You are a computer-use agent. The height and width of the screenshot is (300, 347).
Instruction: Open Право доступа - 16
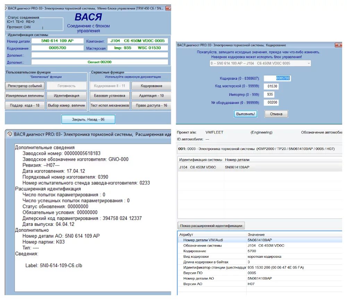[x=151, y=105]
